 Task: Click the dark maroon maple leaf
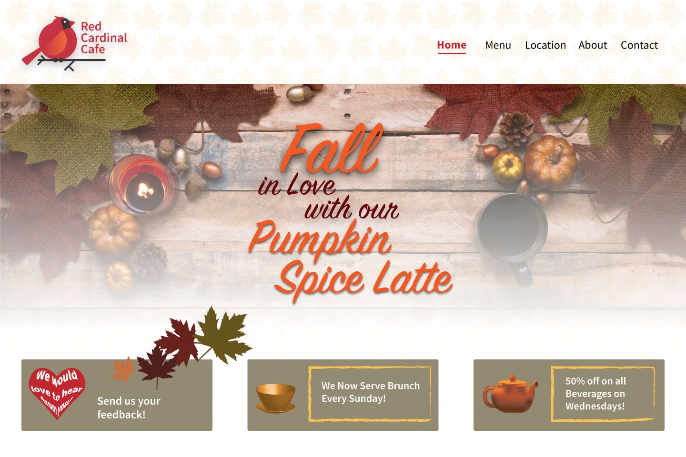[156, 368]
